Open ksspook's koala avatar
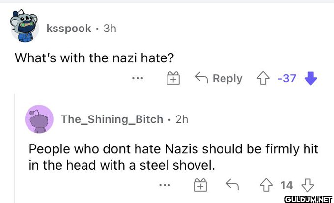This screenshot has height=203, width=334. click(x=25, y=26)
